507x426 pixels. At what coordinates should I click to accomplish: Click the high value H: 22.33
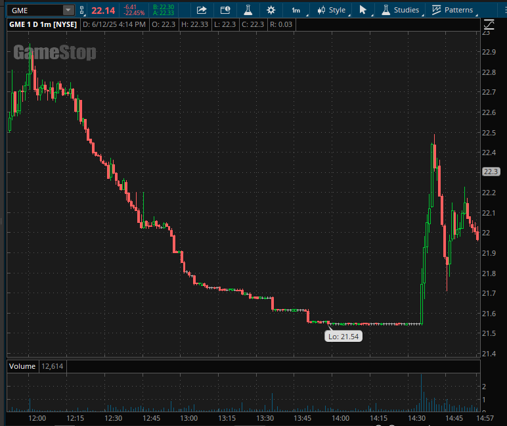pyautogui.click(x=194, y=24)
